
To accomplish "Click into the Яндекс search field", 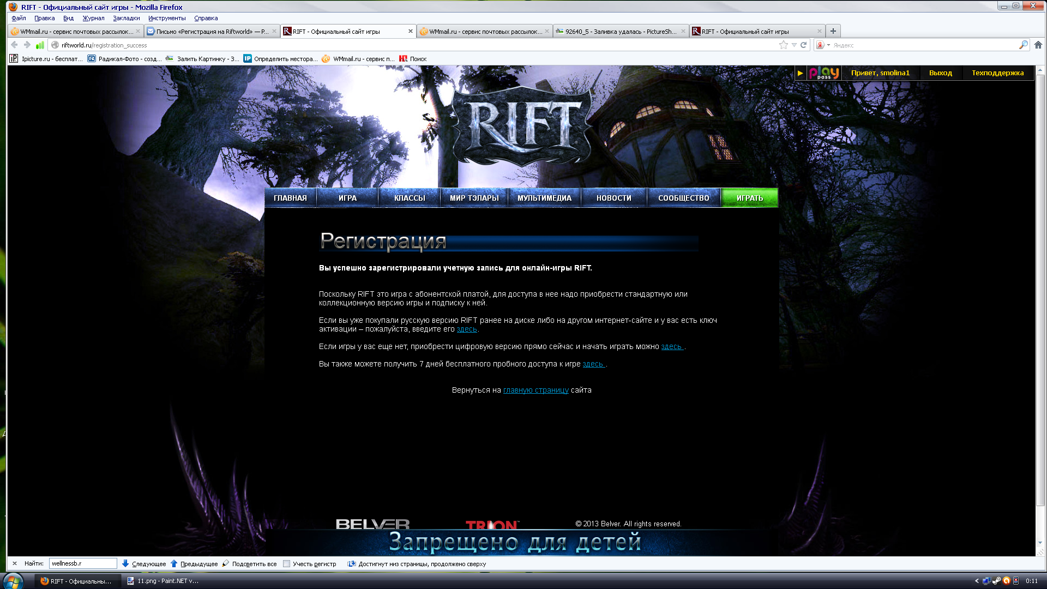I will pyautogui.click(x=924, y=45).
